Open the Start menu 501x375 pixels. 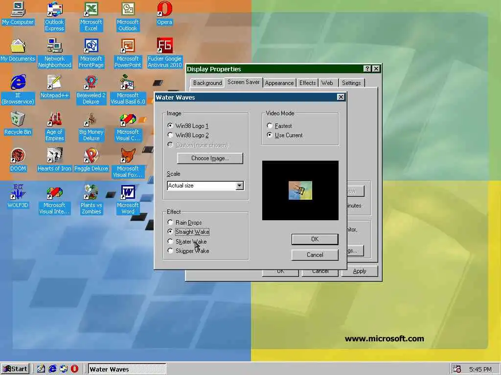[15, 369]
